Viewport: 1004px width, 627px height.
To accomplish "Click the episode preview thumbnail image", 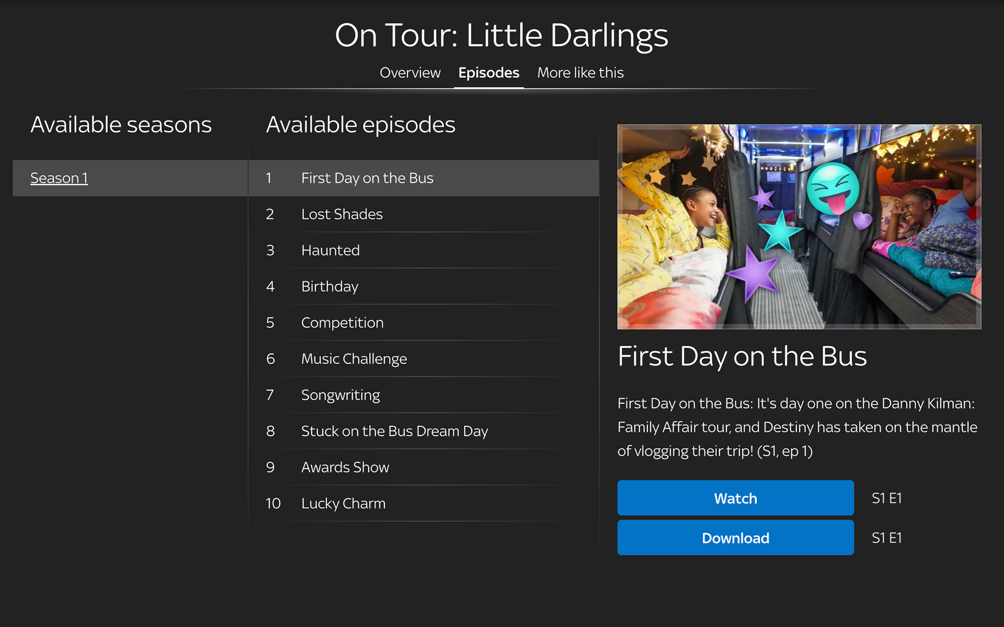I will [798, 226].
